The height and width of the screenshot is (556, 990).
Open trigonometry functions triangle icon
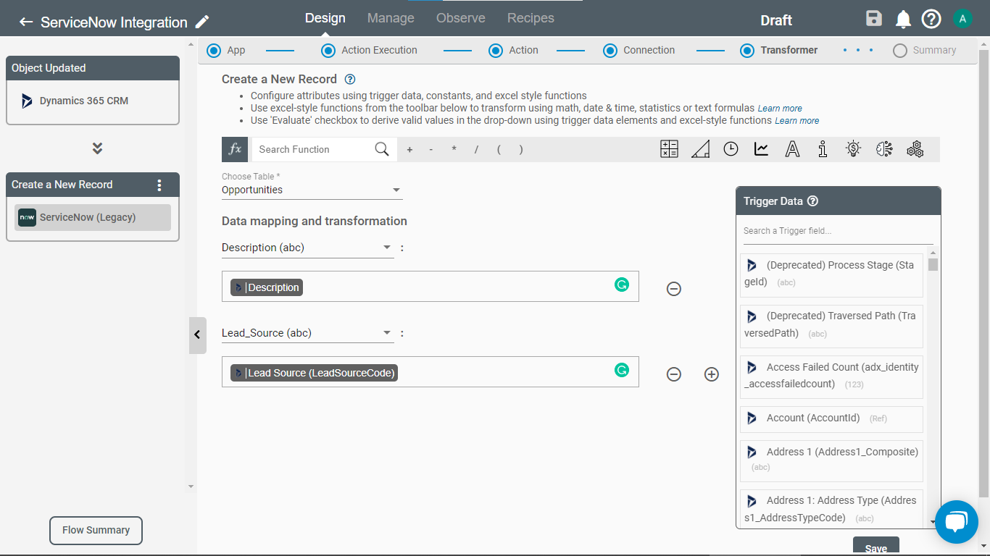coord(700,149)
